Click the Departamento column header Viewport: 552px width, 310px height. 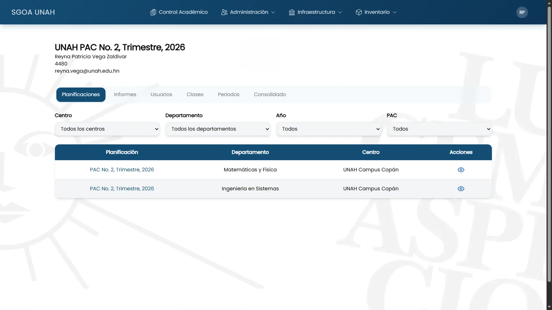(250, 152)
